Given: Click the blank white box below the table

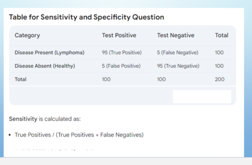Looking at the screenshot, I should [202, 96].
